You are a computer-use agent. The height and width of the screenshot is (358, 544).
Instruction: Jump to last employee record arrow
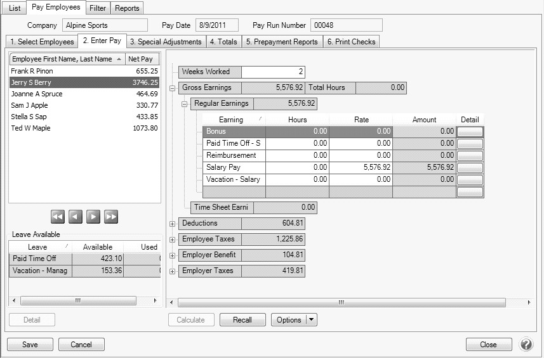coord(111,217)
